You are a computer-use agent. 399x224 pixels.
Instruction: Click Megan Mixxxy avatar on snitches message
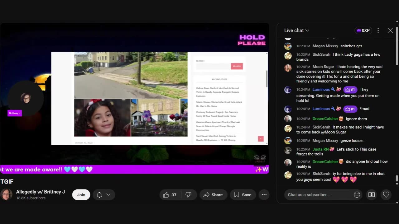click(288, 46)
